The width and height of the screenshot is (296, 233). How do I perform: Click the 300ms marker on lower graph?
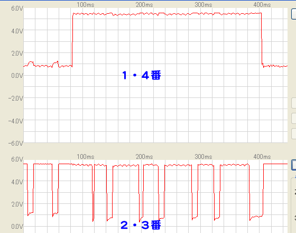pos(203,157)
